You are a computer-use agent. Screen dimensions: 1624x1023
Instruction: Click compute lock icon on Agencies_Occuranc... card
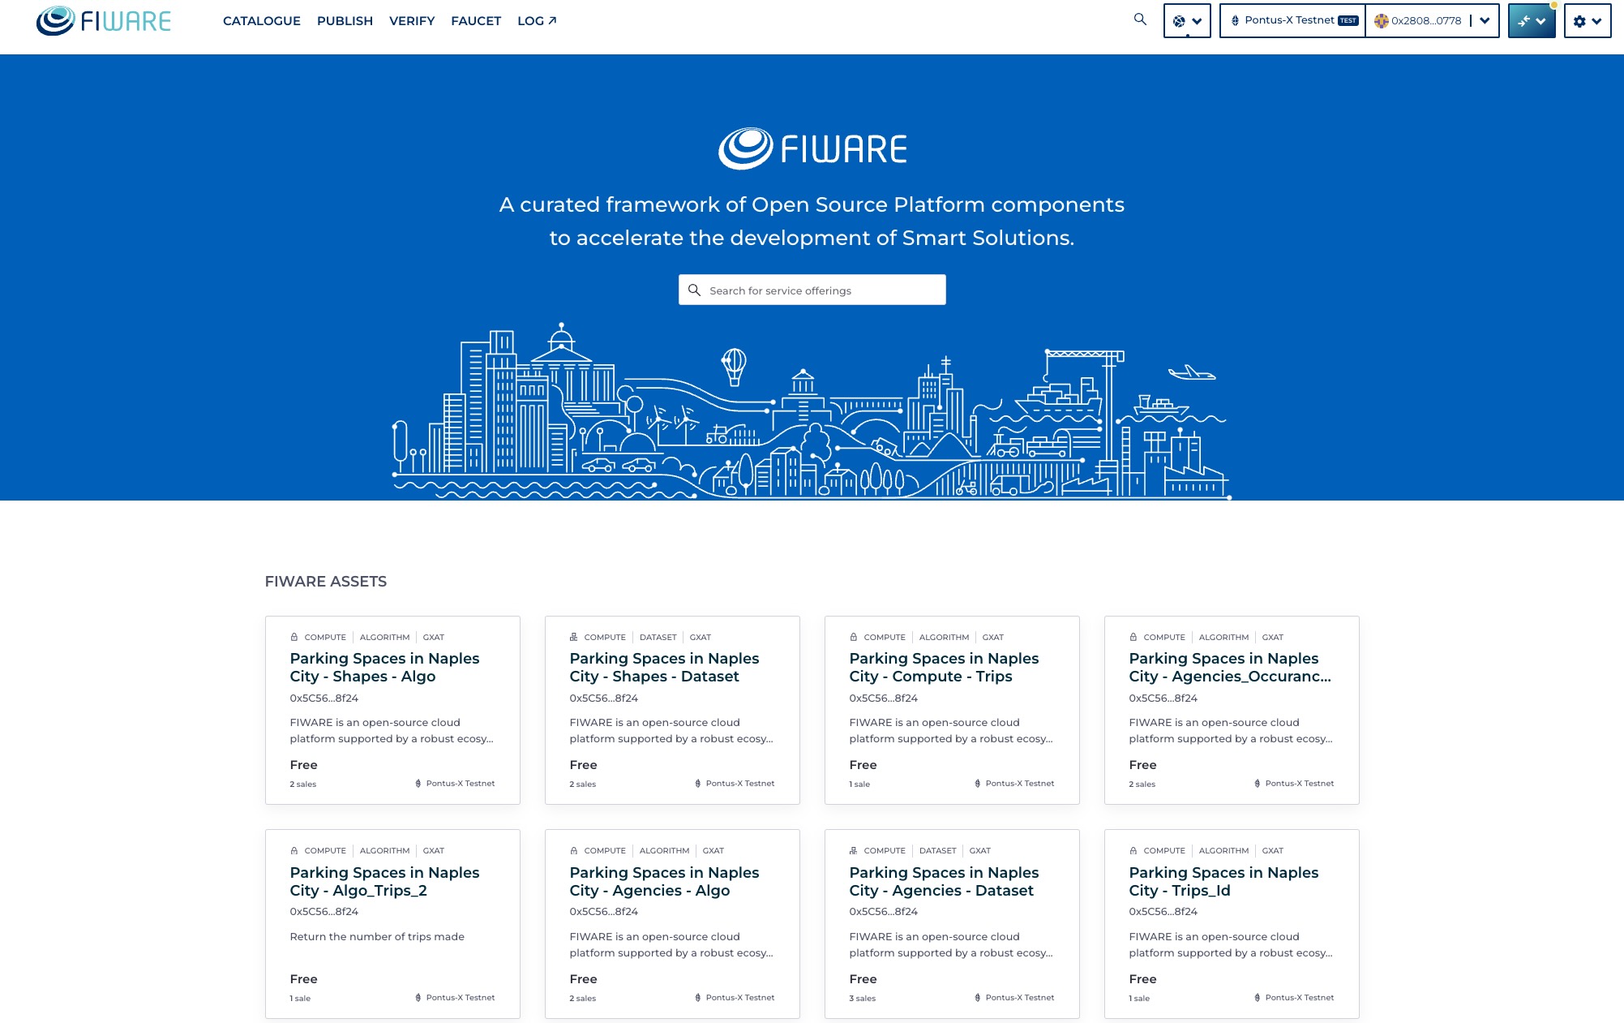[1133, 637]
